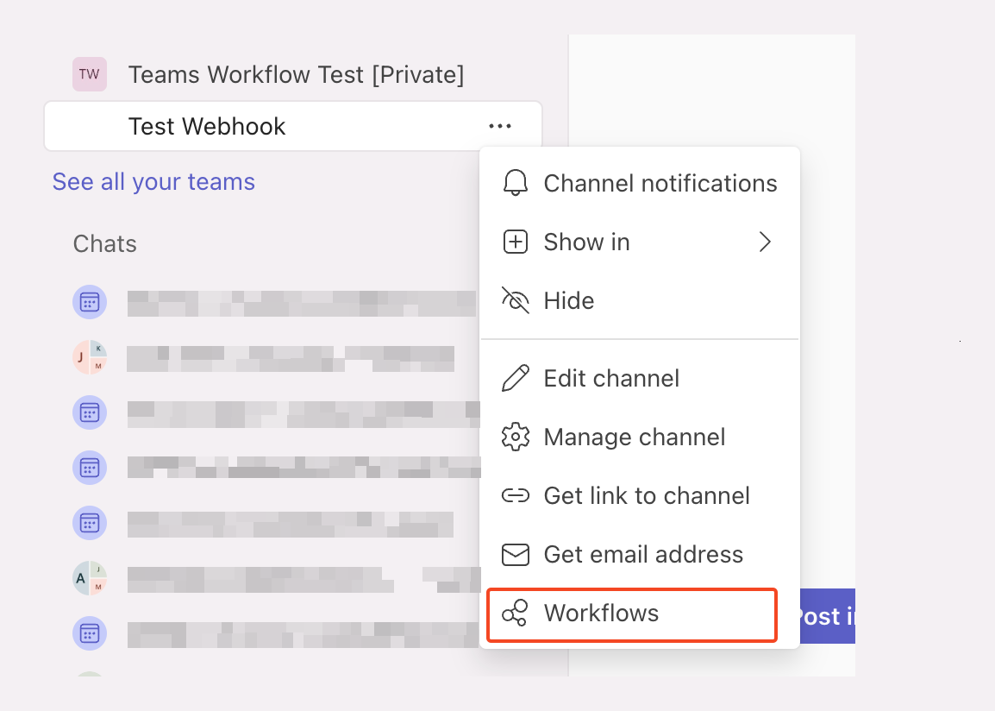
Task: Hide the Test Webhook channel
Action: click(569, 301)
